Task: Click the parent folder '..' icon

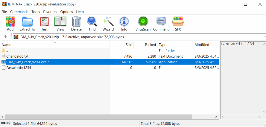Action: pyautogui.click(x=3, y=50)
